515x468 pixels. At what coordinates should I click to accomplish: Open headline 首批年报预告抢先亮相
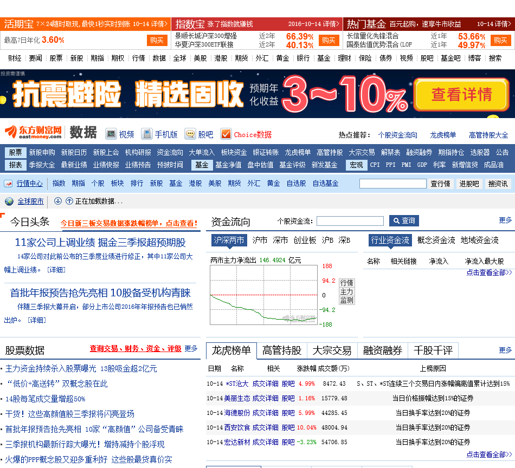[100, 292]
